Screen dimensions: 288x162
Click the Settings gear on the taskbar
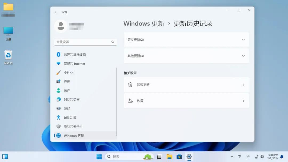pos(189,157)
